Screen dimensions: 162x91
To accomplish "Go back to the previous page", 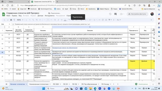I will [x=3, y=5].
